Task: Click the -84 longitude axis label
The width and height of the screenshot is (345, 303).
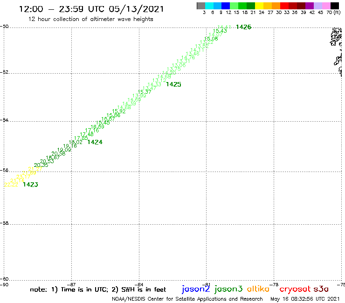Action: pos(139,284)
